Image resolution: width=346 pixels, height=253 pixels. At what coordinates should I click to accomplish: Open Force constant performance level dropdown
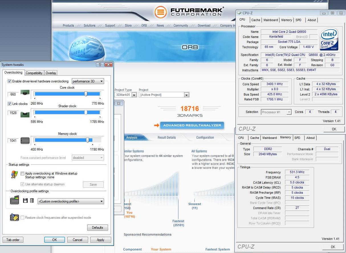click(88, 158)
